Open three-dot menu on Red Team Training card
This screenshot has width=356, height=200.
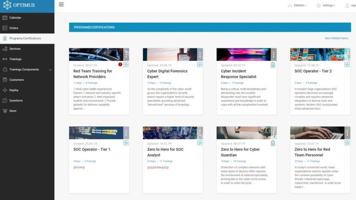click(x=126, y=55)
